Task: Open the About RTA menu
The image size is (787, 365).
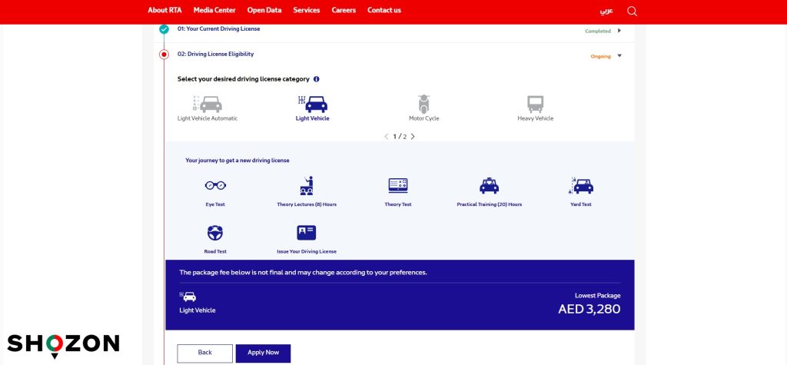Action: (164, 10)
